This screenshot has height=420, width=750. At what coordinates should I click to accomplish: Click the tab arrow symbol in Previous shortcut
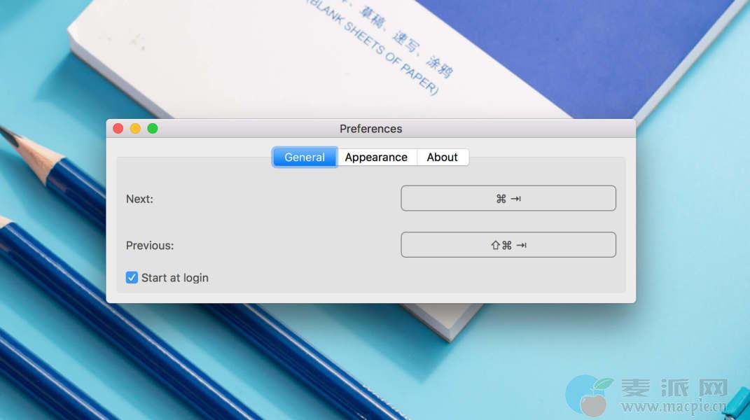click(x=521, y=245)
